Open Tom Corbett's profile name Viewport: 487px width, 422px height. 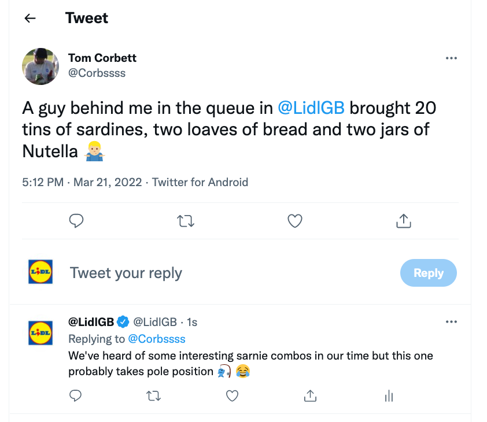pyautogui.click(x=102, y=58)
